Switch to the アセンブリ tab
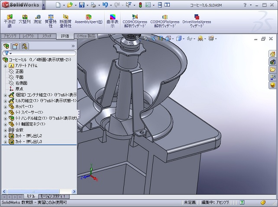The height and width of the screenshot is (207, 278). click(10, 36)
